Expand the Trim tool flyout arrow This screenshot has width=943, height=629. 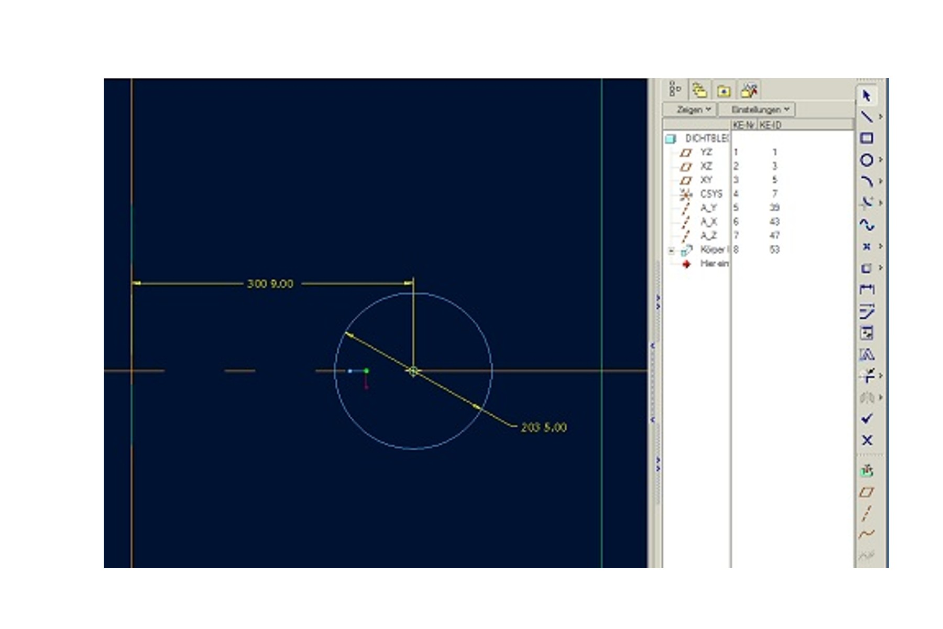(881, 376)
